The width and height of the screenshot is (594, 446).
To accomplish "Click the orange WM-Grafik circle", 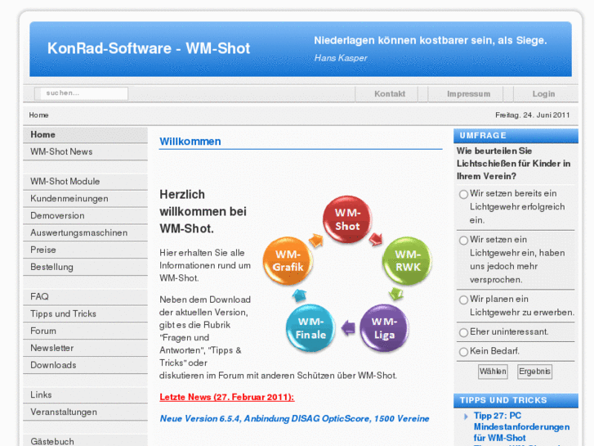I will tap(288, 261).
